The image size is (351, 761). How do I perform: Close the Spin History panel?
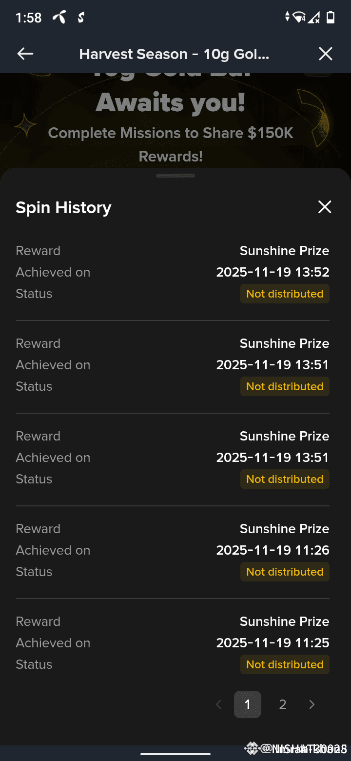(x=325, y=207)
